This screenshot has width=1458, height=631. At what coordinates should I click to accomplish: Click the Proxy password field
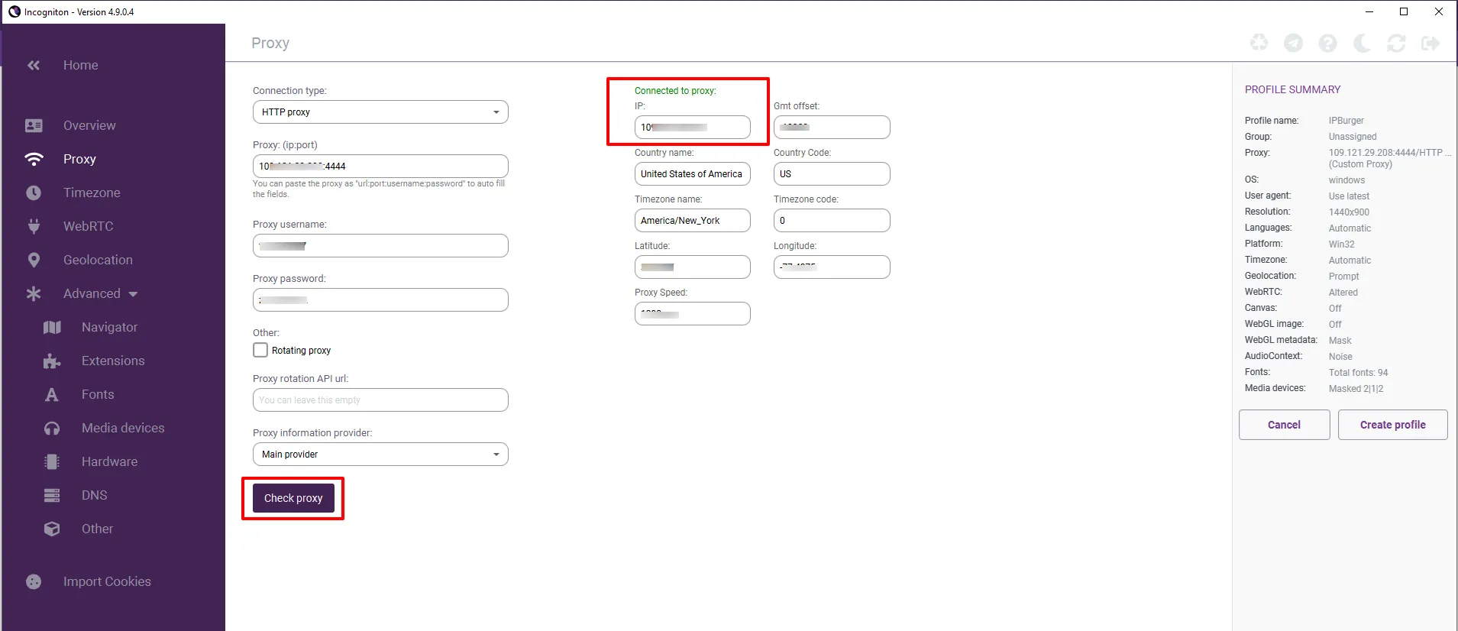pos(380,300)
